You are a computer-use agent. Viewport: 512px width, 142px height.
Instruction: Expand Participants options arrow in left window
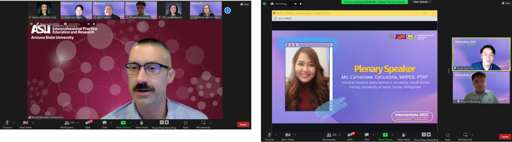[77, 123]
